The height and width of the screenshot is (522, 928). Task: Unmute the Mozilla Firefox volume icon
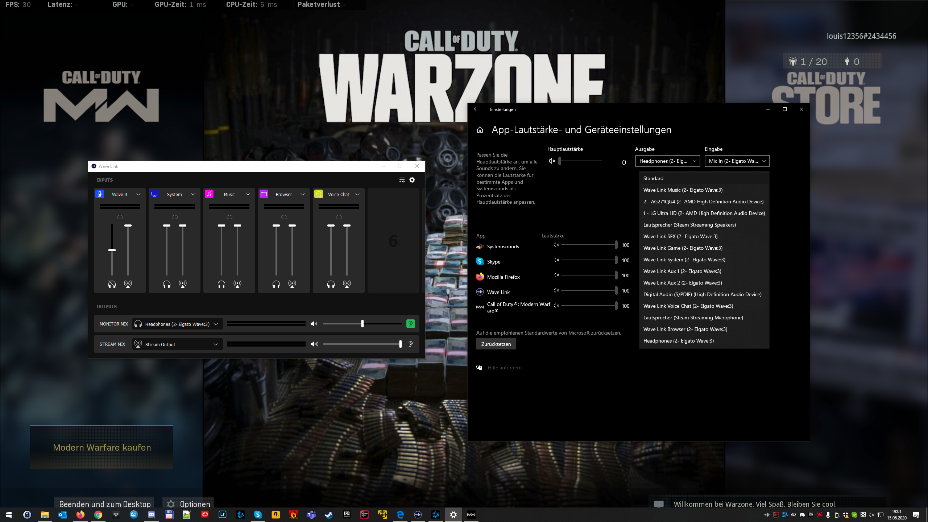click(x=556, y=275)
